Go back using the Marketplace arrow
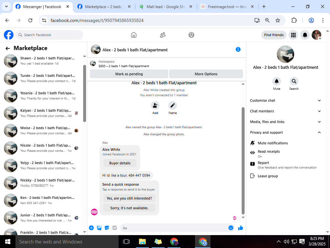 point(8,48)
